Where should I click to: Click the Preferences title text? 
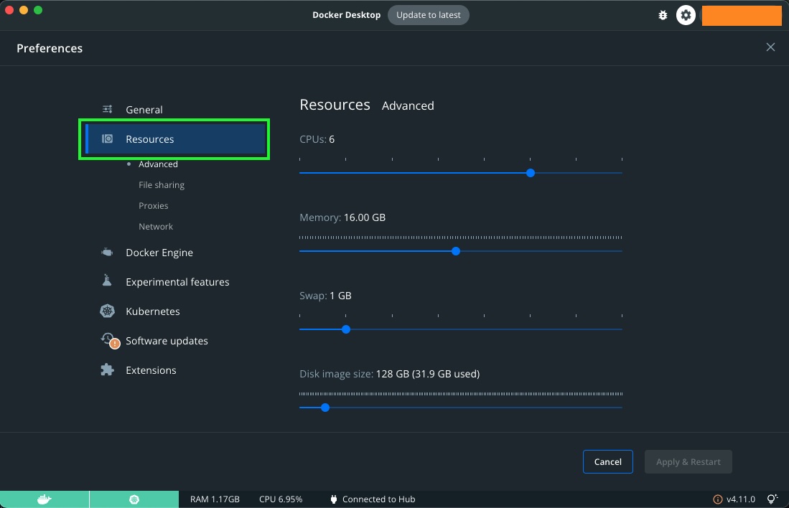[x=50, y=48]
